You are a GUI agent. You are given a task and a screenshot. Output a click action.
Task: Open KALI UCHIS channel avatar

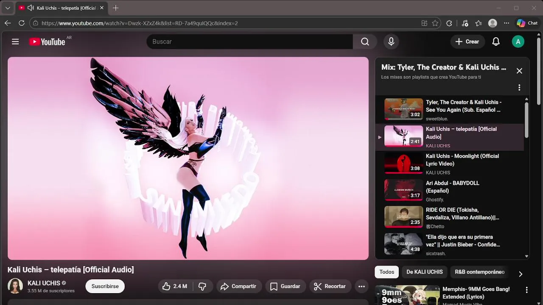[15, 286]
